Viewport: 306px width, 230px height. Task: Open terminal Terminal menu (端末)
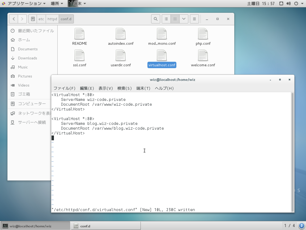tap(143, 88)
